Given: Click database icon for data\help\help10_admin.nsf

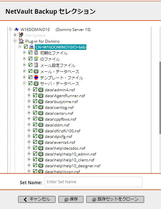Looking at the screenshot, I should pos(41,154).
